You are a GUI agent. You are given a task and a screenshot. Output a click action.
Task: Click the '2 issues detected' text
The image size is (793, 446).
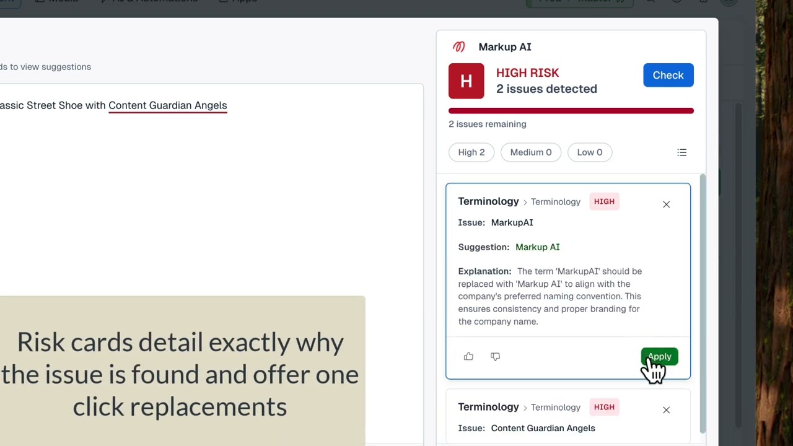546,89
